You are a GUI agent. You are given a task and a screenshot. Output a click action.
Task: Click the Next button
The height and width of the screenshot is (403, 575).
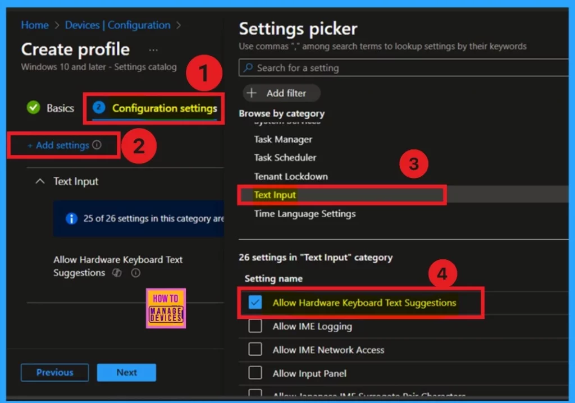tap(126, 373)
